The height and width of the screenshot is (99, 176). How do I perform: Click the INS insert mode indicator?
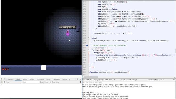point(174,80)
